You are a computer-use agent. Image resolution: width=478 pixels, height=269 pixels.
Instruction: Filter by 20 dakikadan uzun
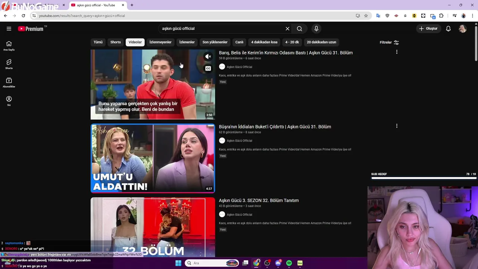(x=322, y=42)
